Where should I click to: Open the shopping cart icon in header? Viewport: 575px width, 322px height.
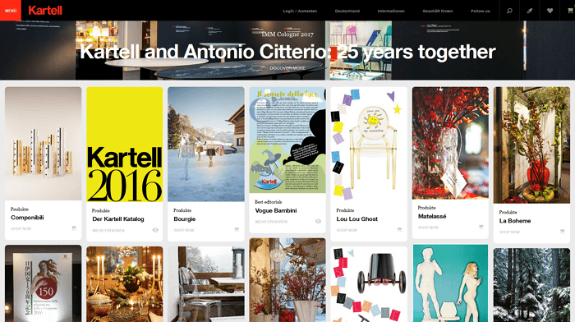click(x=569, y=11)
